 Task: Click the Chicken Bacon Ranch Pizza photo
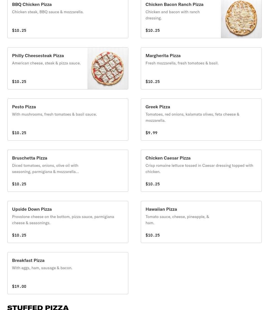tap(241, 19)
